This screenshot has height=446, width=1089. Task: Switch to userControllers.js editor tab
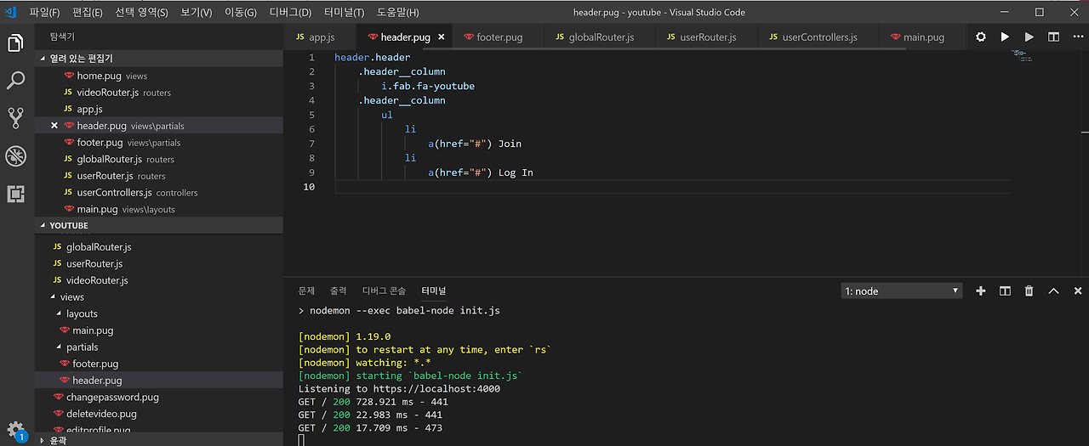tap(819, 37)
